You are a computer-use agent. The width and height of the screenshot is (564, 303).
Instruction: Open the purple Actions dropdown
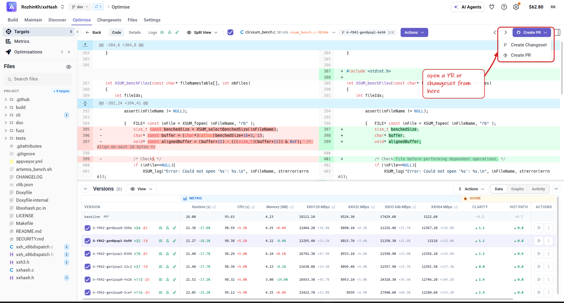(414, 32)
